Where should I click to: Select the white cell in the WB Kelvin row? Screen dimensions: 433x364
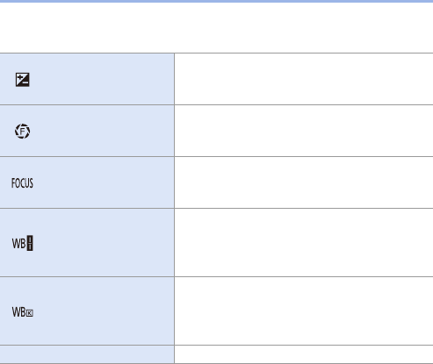click(304, 311)
